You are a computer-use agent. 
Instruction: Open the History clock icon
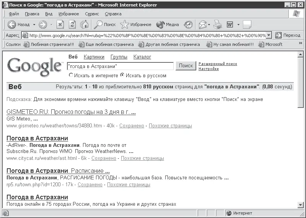click(188, 24)
